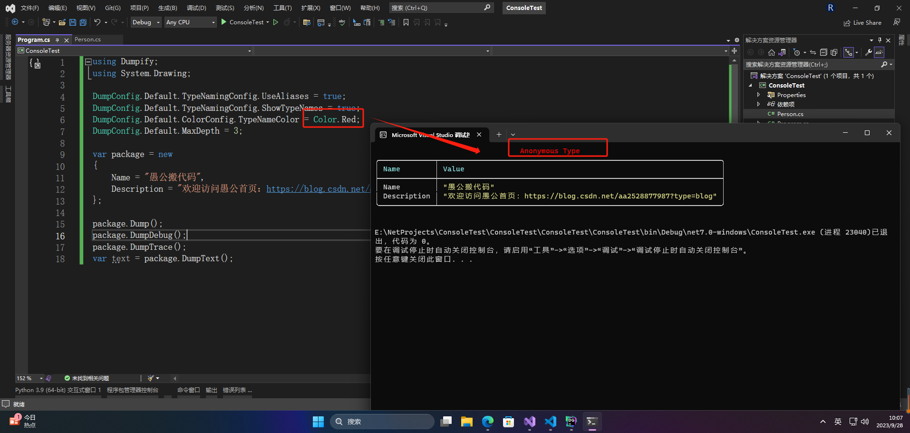This screenshot has height=433, width=910.
Task: Click the Switch Views icon in Solution Explorer
Action: pyautogui.click(x=782, y=52)
